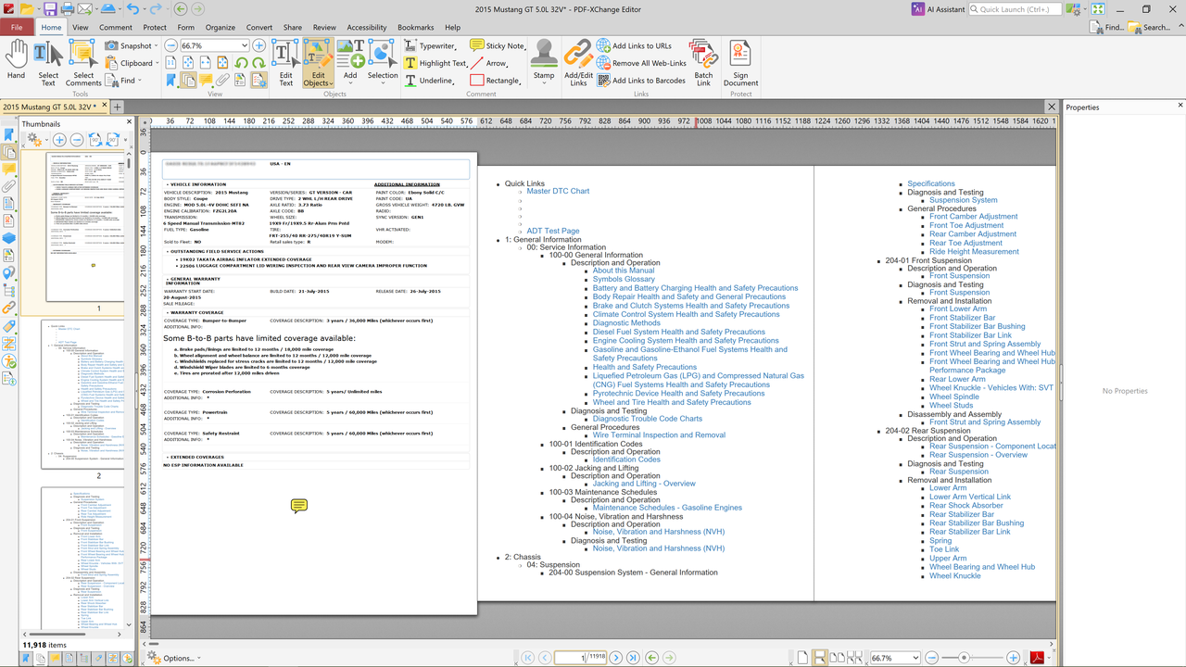Open the Stamp tool

coord(544,62)
